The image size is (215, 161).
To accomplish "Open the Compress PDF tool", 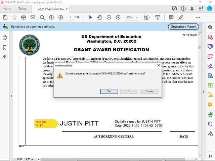I will [x=210, y=85].
